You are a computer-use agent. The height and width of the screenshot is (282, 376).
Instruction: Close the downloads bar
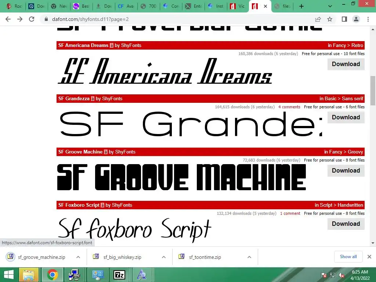369,257
